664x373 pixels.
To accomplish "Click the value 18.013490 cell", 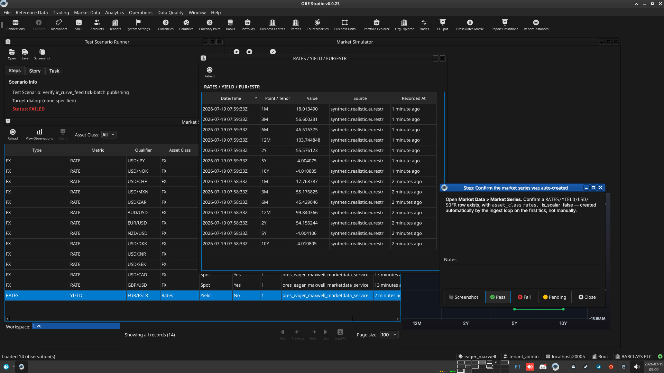I will [x=312, y=109].
